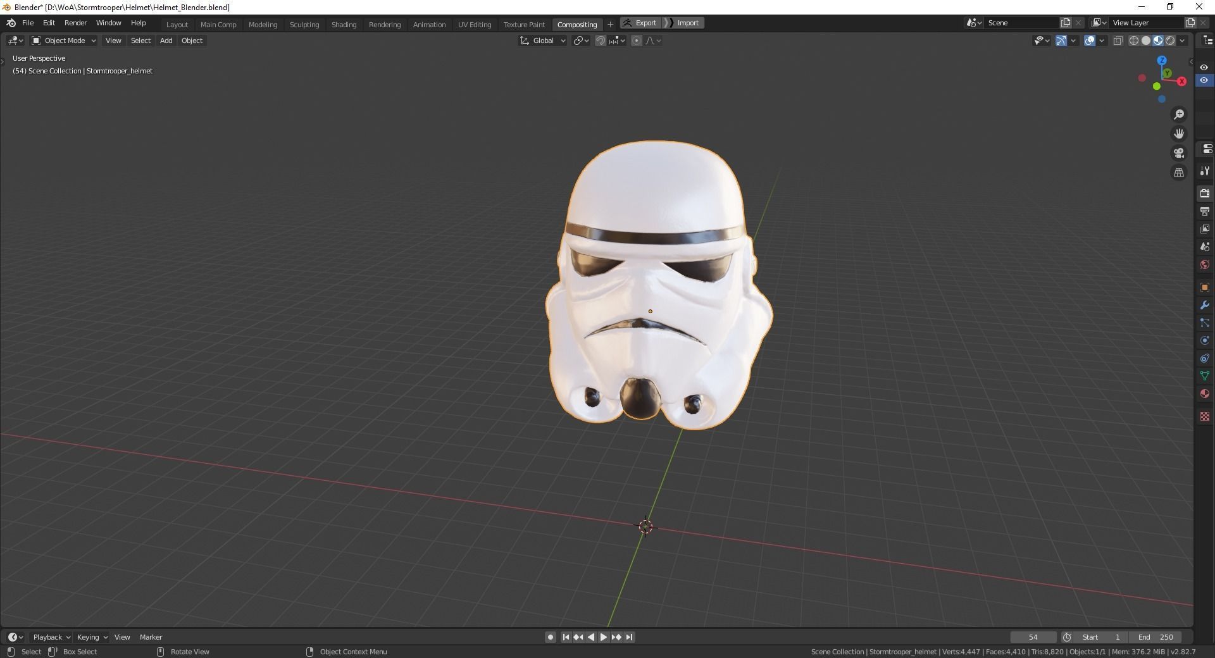Open View Layer properties tab
This screenshot has width=1215, height=658.
coord(1205,228)
